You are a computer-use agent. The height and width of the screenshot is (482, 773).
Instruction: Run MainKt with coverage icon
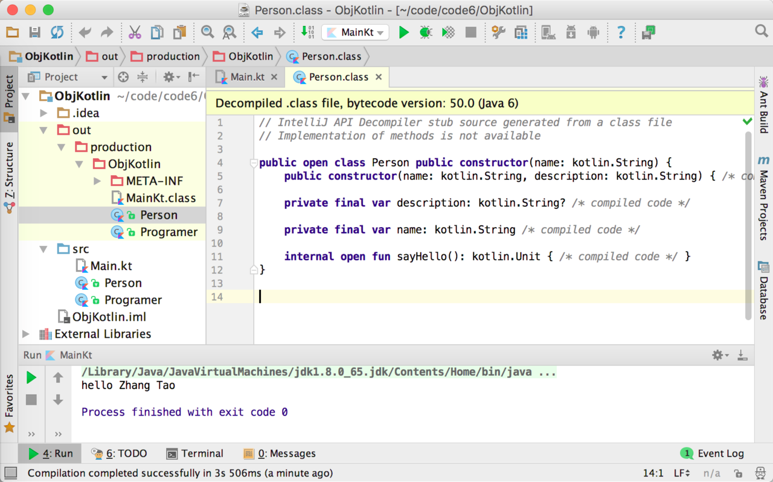tap(448, 33)
